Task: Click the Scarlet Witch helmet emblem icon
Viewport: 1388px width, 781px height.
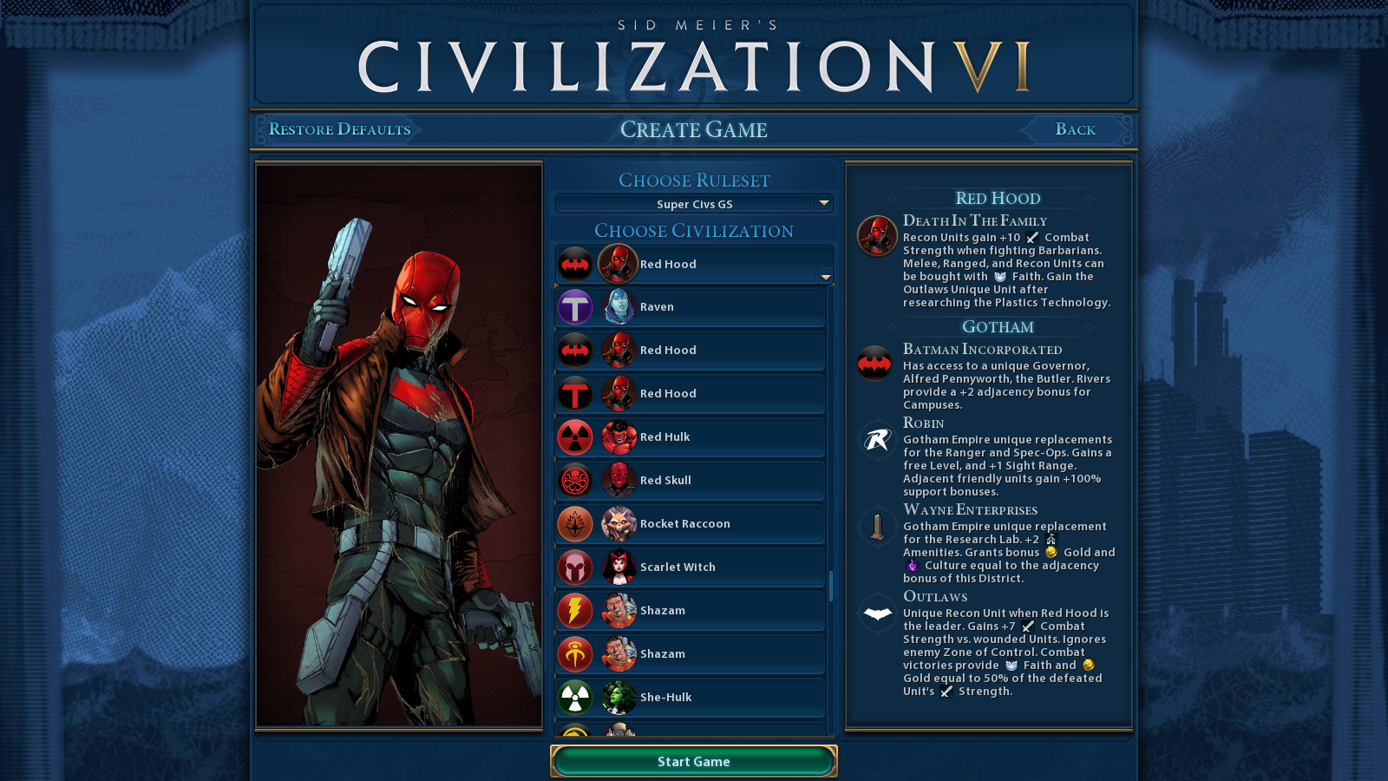Action: tap(575, 568)
